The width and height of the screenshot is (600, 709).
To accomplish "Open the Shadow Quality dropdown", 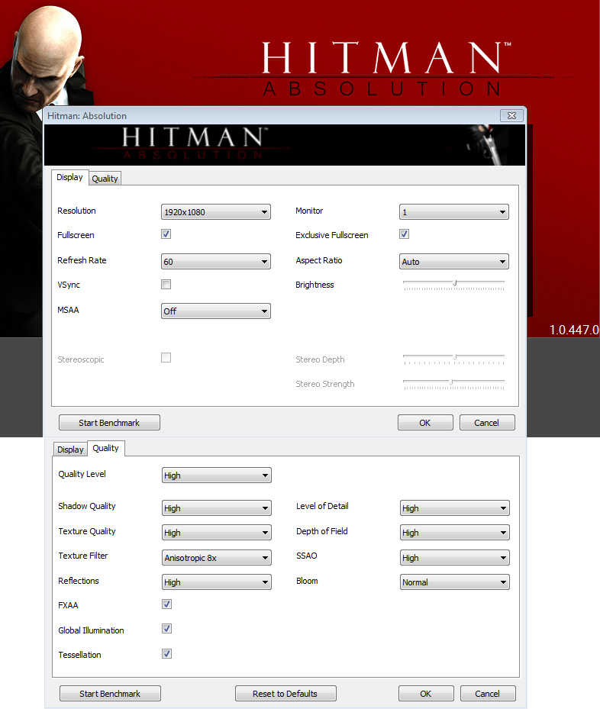I will (217, 508).
